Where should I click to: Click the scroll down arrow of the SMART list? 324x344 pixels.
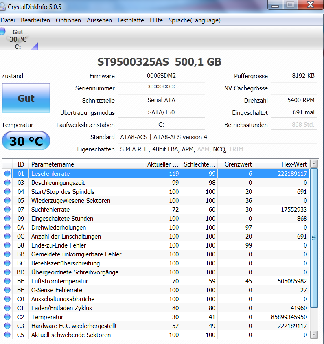click(314, 335)
